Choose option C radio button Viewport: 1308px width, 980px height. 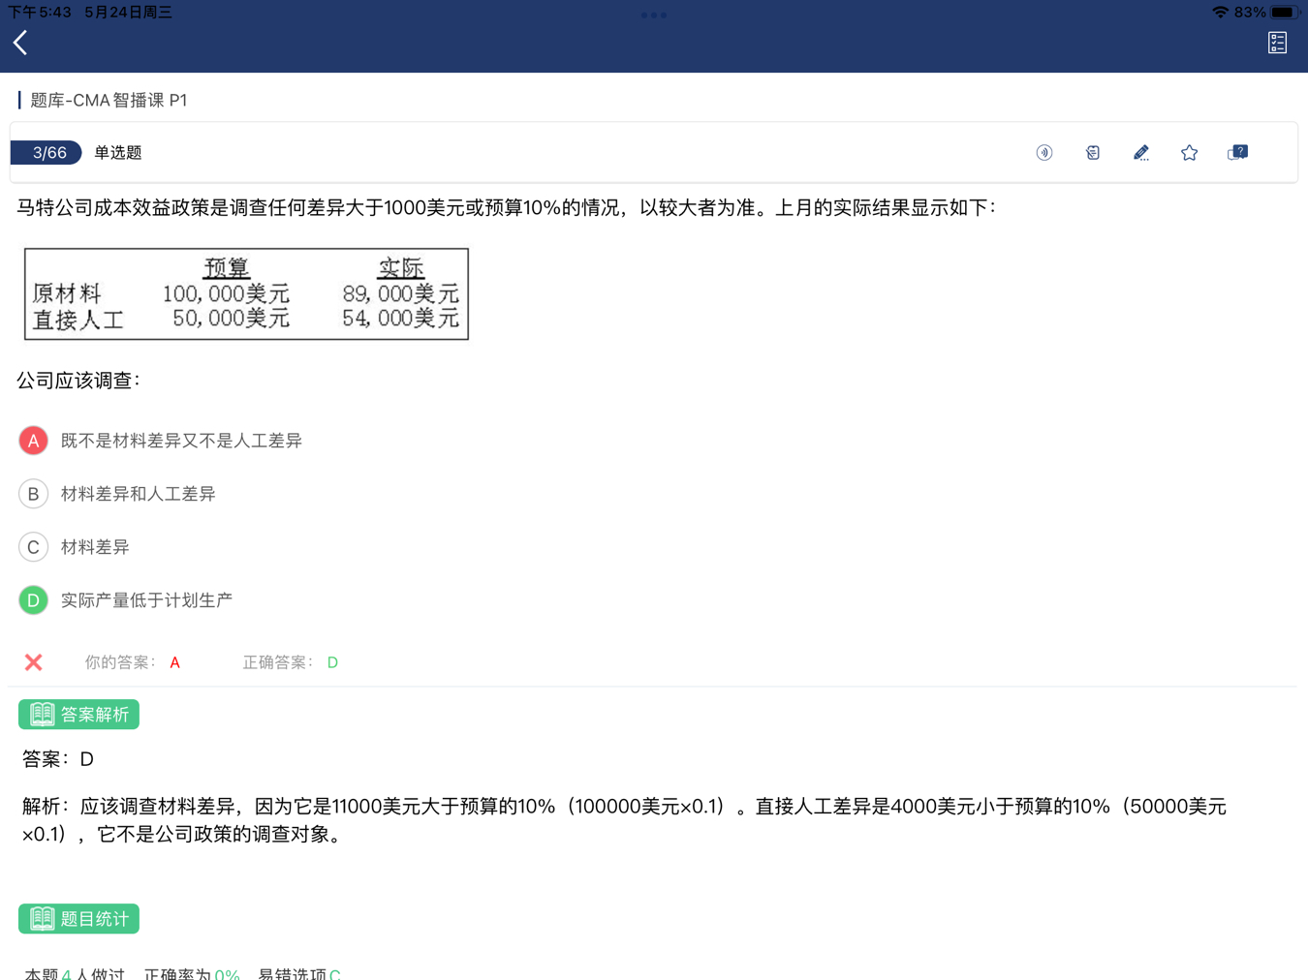coord(33,547)
